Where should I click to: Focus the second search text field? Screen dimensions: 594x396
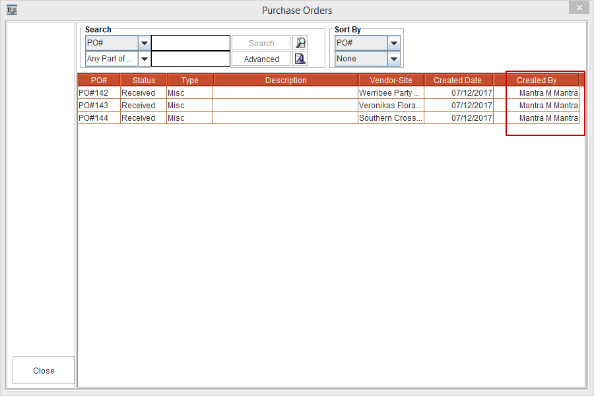pos(191,59)
